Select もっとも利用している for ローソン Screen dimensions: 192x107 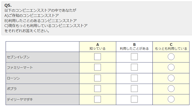point(171,78)
